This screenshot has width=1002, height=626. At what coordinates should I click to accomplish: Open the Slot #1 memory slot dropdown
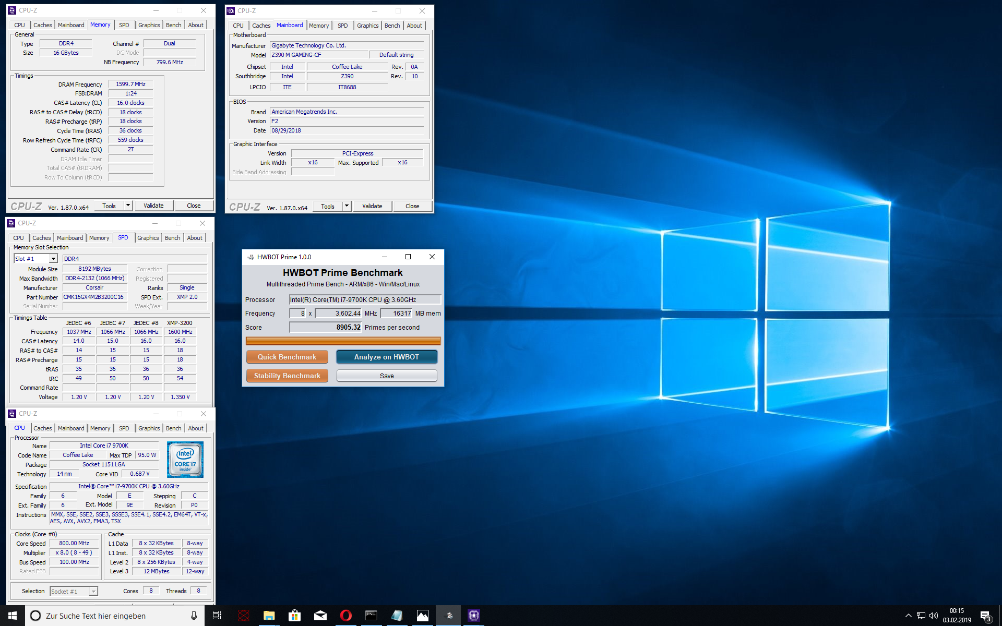click(53, 259)
